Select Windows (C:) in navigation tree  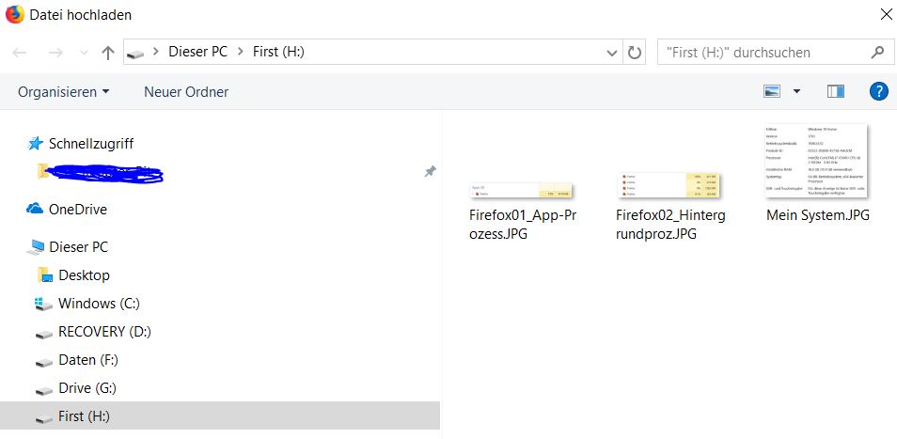click(100, 304)
